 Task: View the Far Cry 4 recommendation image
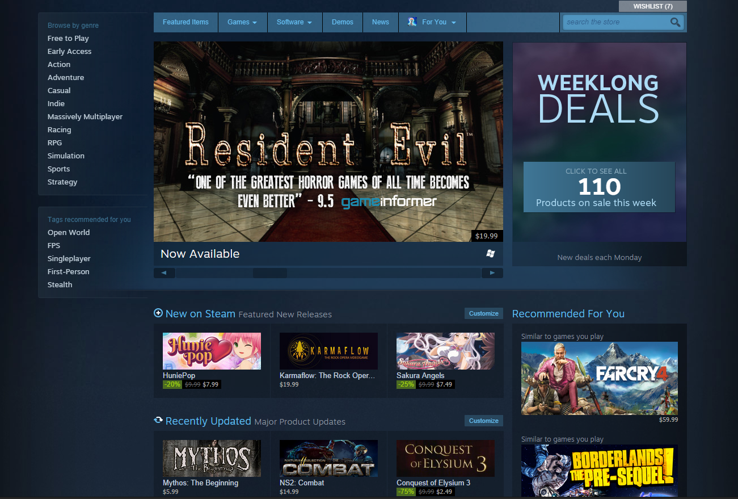coord(600,378)
